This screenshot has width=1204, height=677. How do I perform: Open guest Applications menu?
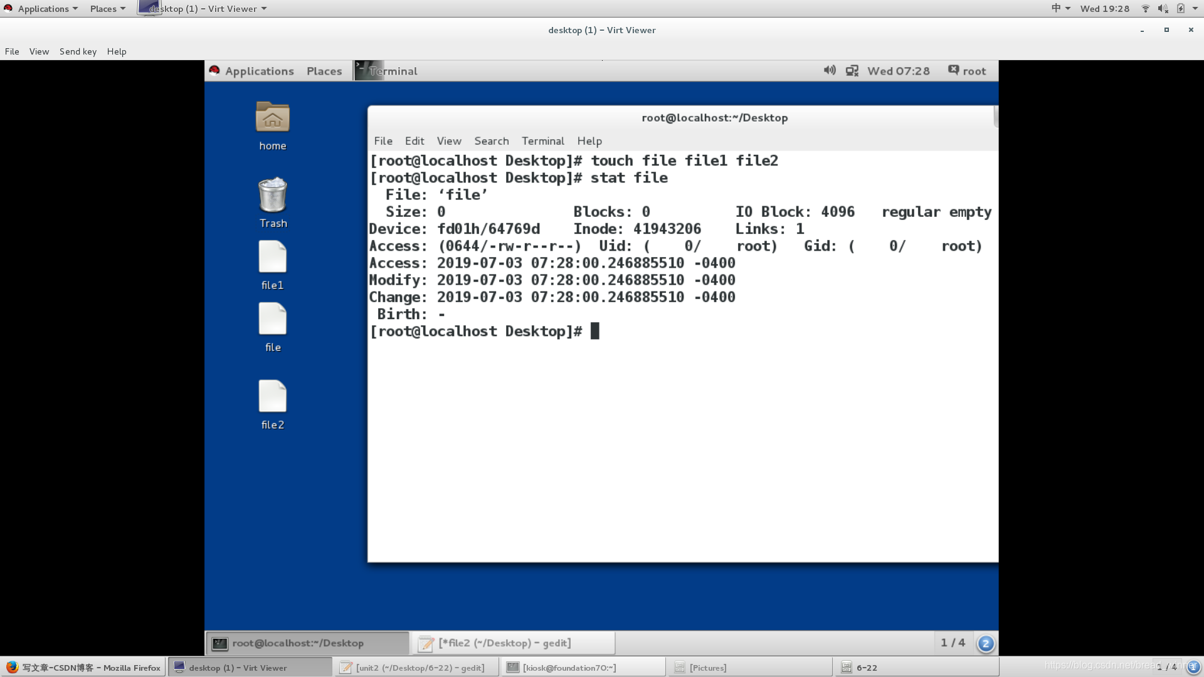pyautogui.click(x=259, y=71)
